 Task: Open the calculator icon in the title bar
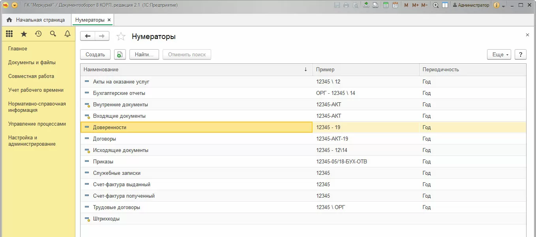click(385, 6)
